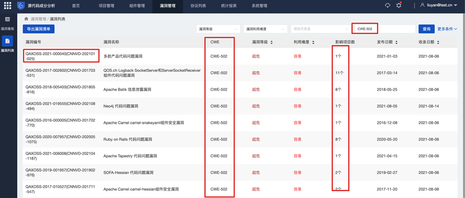This screenshot has width=465, height=198.
Task: Select 漏洞列表 sidebar document icon
Action: 7,41
